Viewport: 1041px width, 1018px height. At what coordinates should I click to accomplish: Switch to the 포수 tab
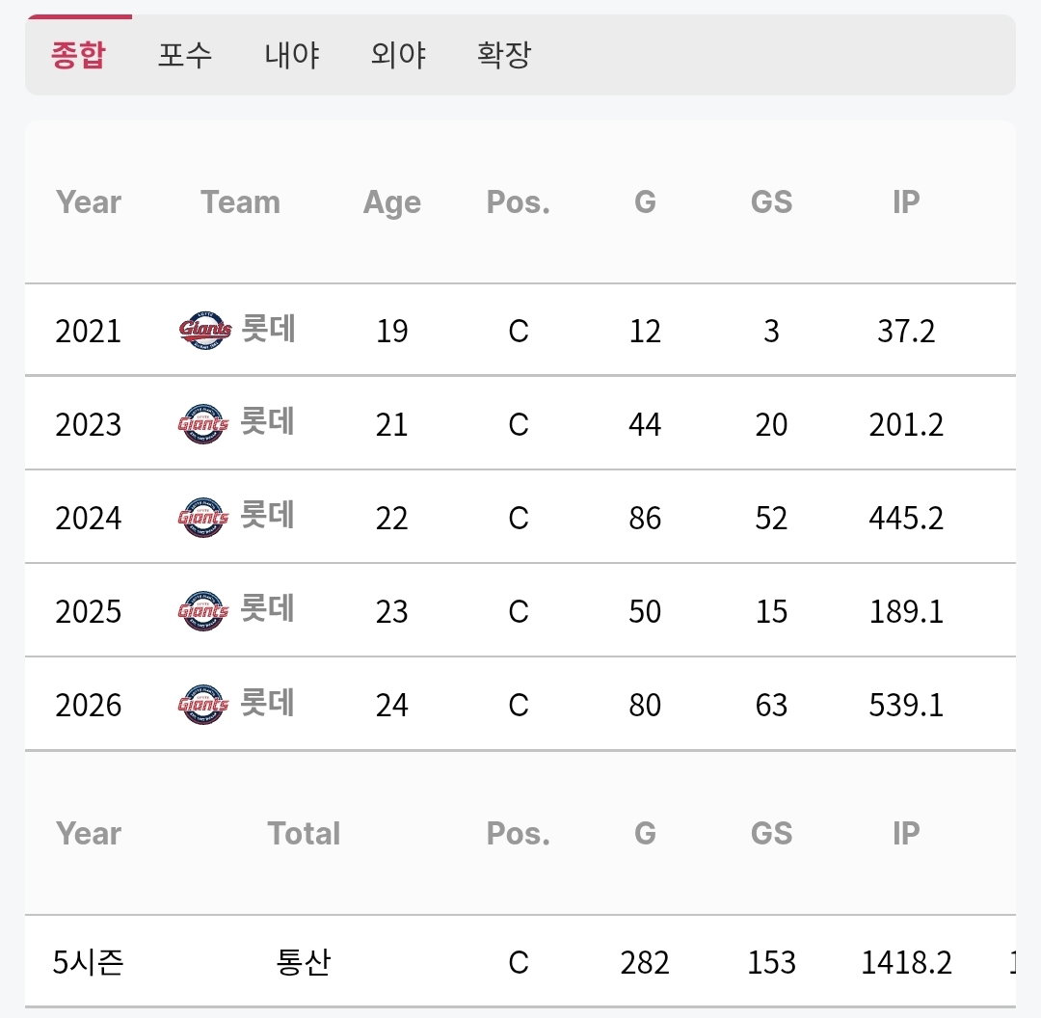tap(185, 54)
